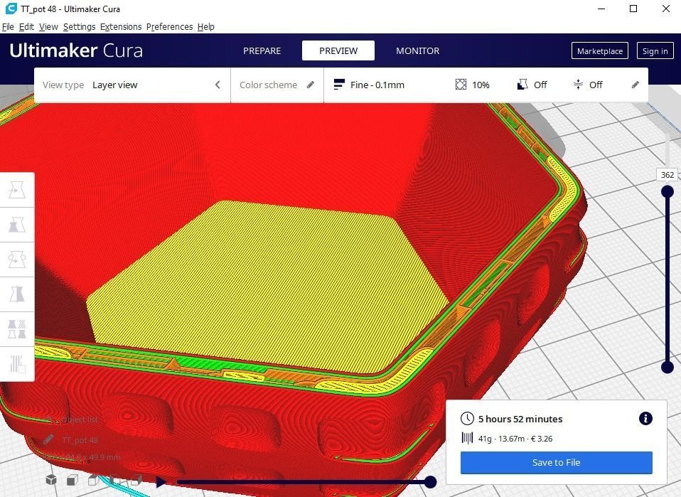Click the infill density icon
The height and width of the screenshot is (497, 681).
pyautogui.click(x=461, y=85)
